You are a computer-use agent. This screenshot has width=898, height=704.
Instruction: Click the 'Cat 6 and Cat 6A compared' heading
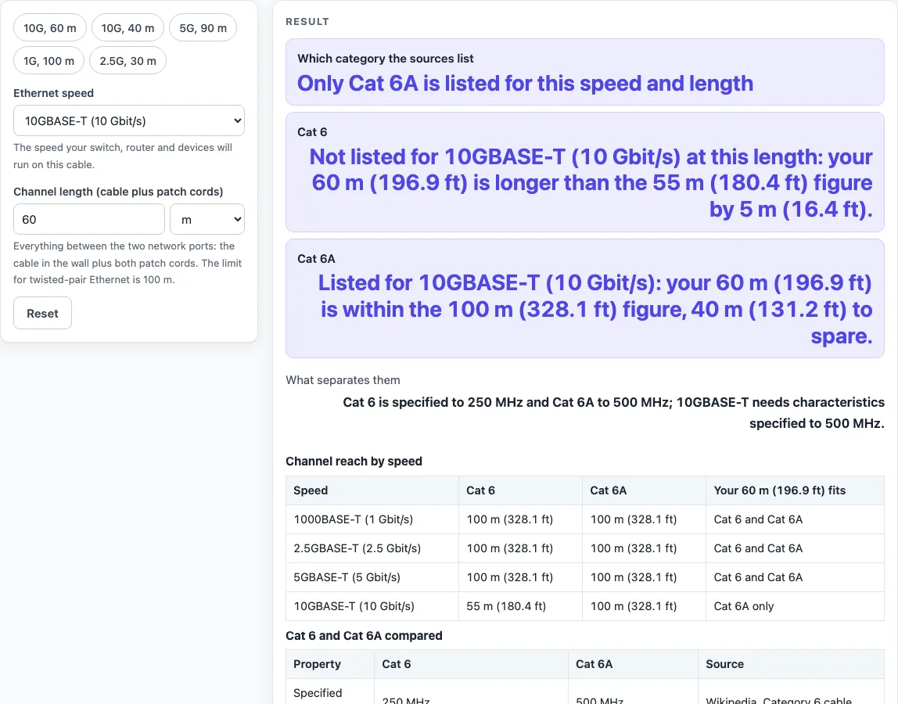tap(365, 636)
